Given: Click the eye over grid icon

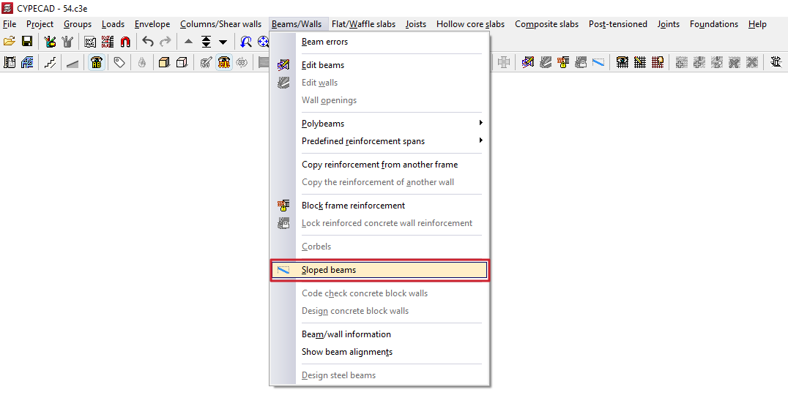Looking at the screenshot, I should [x=622, y=62].
